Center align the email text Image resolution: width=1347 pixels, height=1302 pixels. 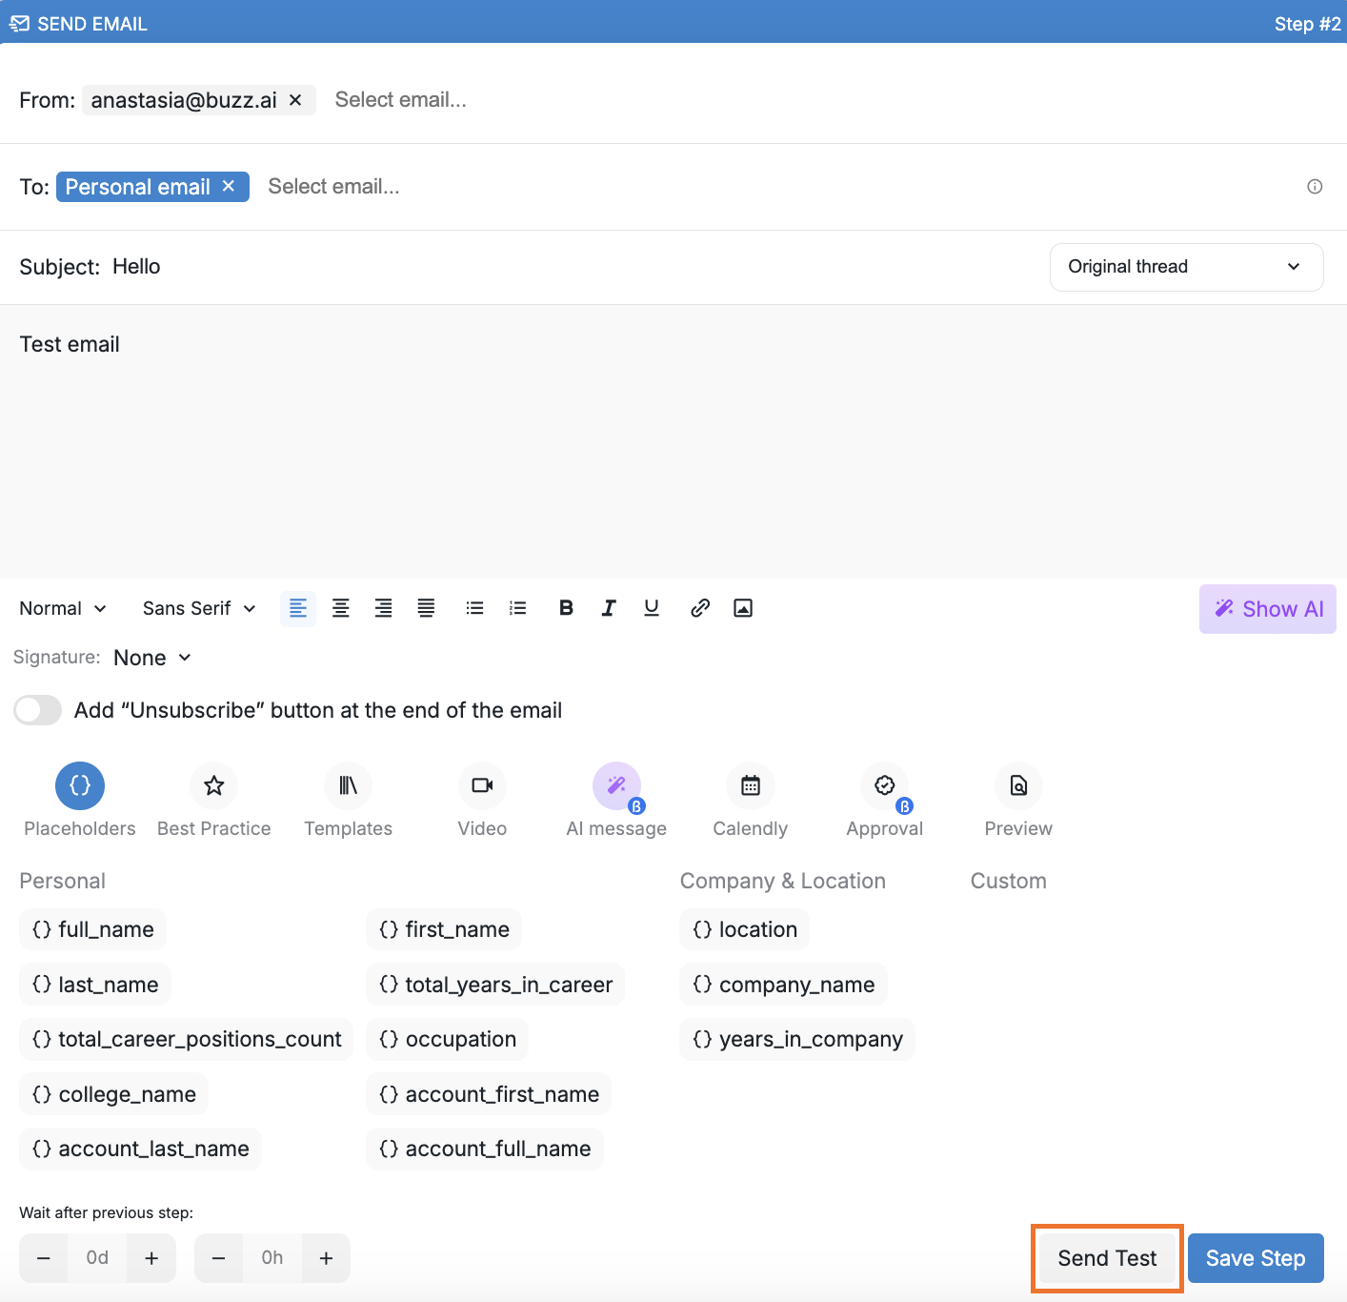[x=340, y=608]
